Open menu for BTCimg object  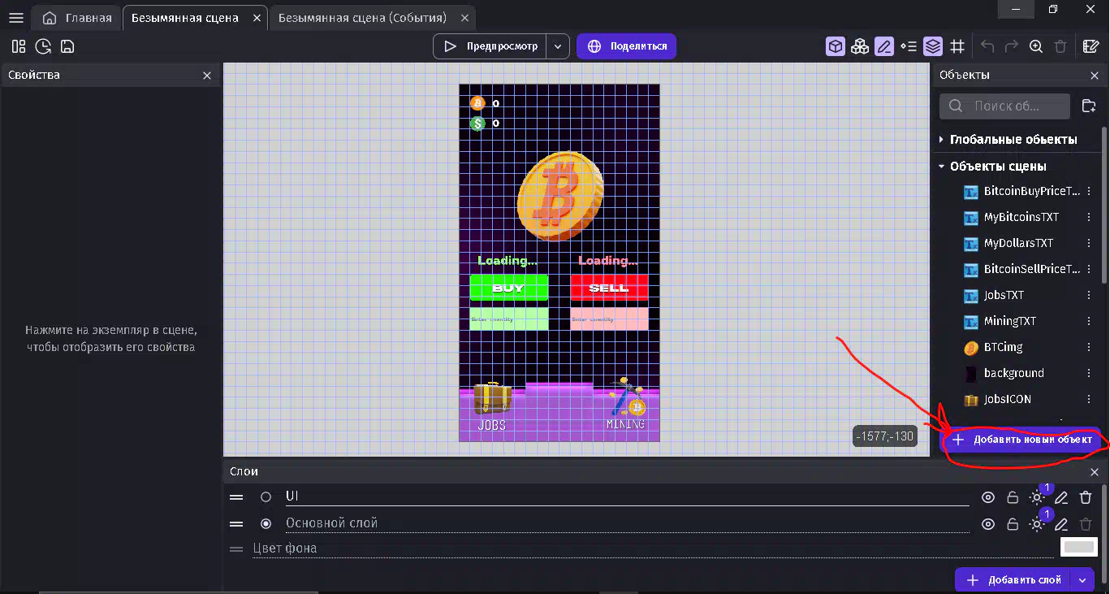(x=1090, y=348)
